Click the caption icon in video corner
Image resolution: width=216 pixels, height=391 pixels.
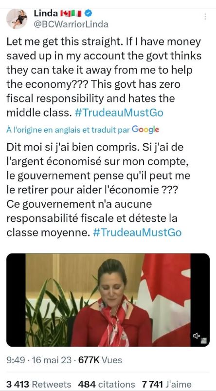pos(203,341)
